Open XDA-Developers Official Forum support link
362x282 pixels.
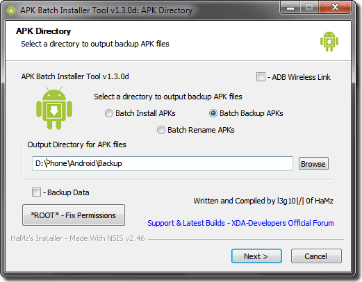click(240, 223)
